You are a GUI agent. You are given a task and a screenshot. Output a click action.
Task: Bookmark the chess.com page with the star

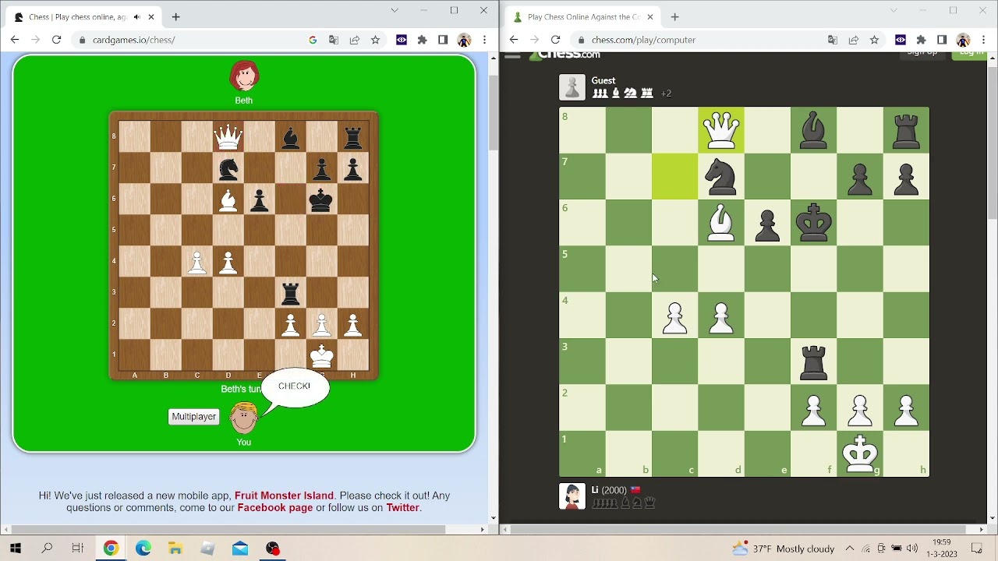point(874,40)
